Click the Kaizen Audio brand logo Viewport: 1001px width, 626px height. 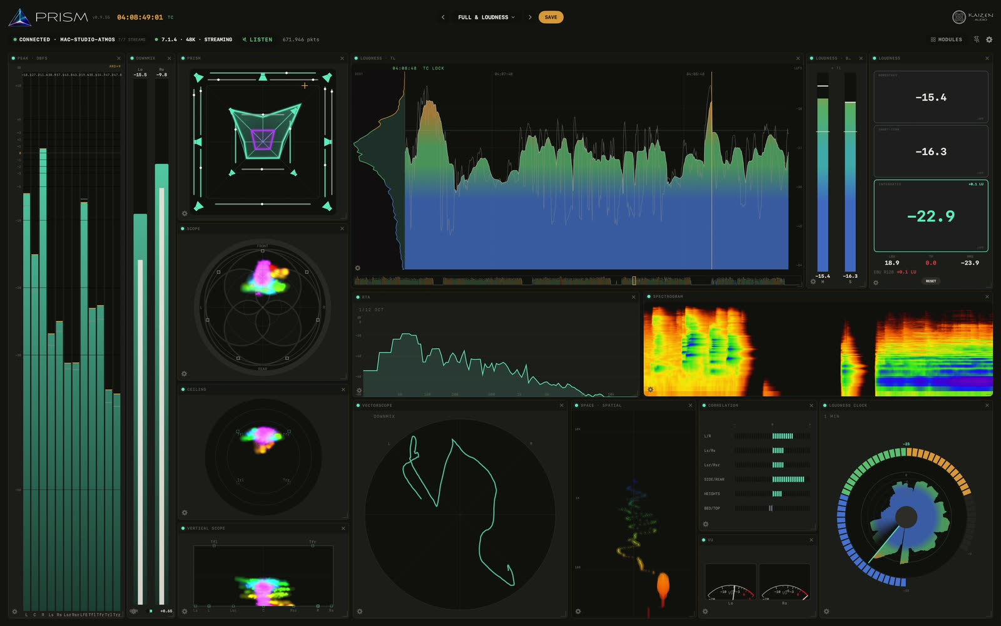coord(972,17)
